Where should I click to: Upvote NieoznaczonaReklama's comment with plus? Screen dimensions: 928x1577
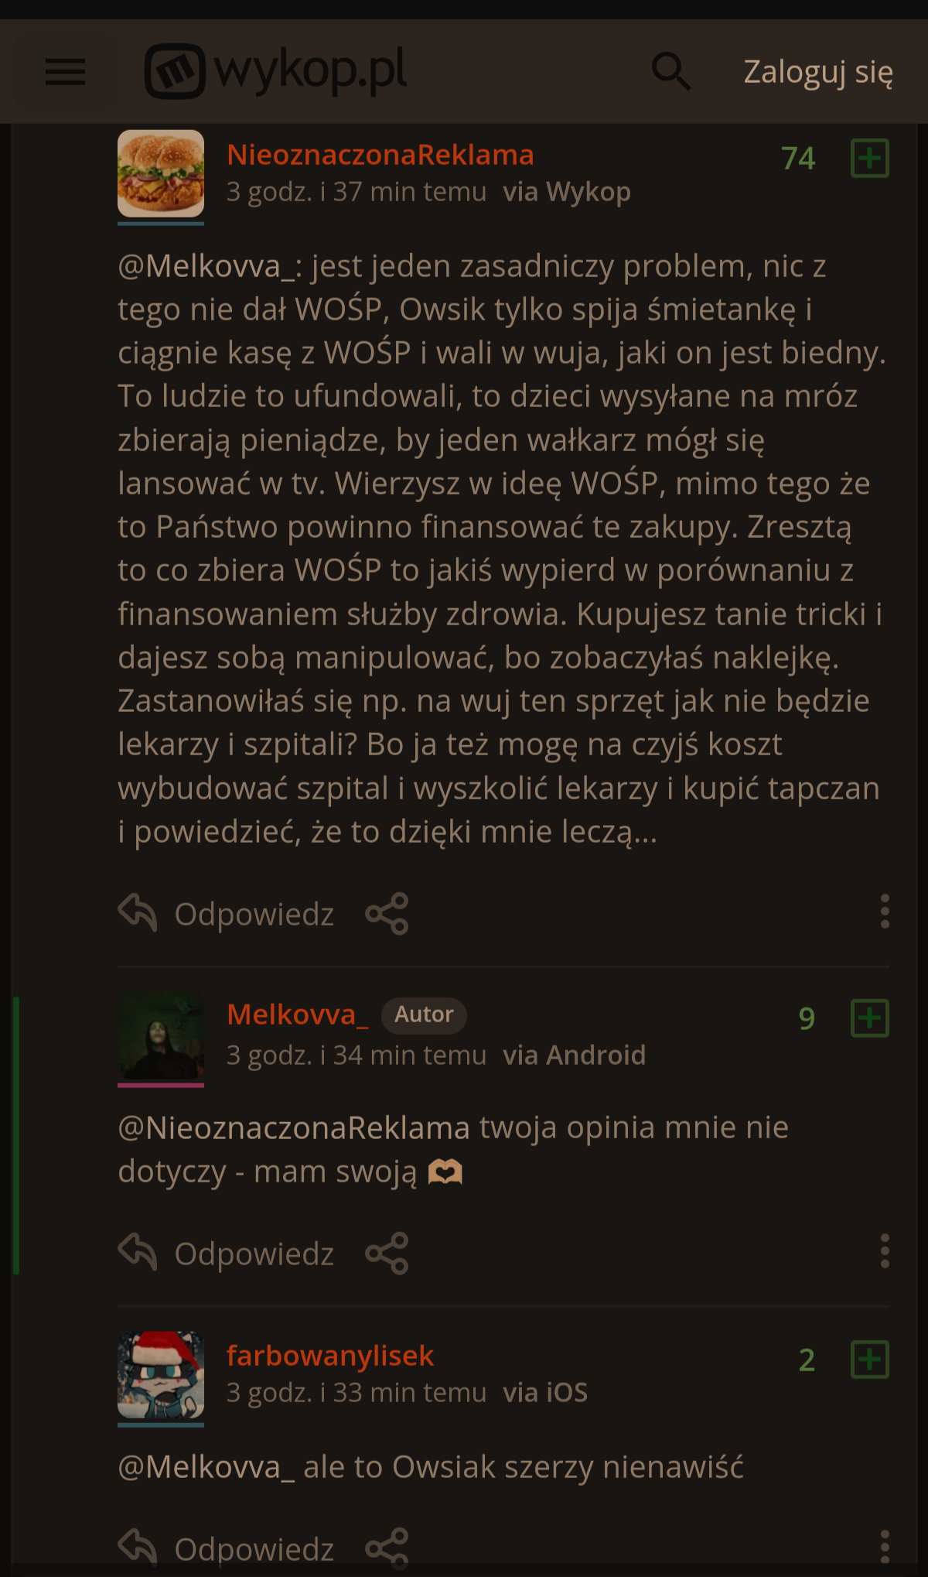(869, 158)
